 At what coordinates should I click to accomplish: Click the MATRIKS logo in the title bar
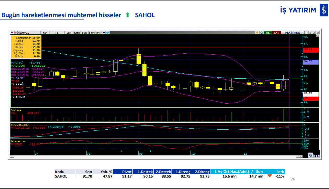click(293, 33)
